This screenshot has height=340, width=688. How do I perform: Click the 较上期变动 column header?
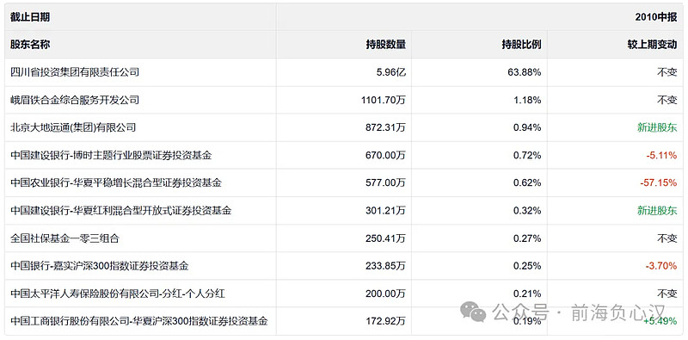tap(652, 45)
